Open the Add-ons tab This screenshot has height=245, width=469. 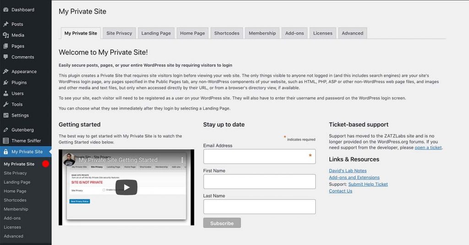(x=294, y=33)
